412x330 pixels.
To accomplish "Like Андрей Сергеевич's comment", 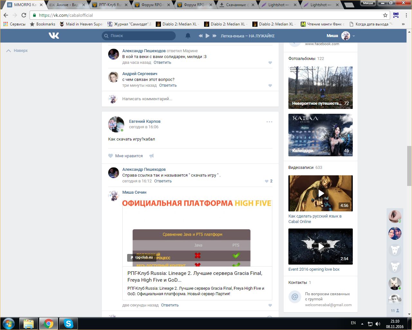I will click(270, 86).
